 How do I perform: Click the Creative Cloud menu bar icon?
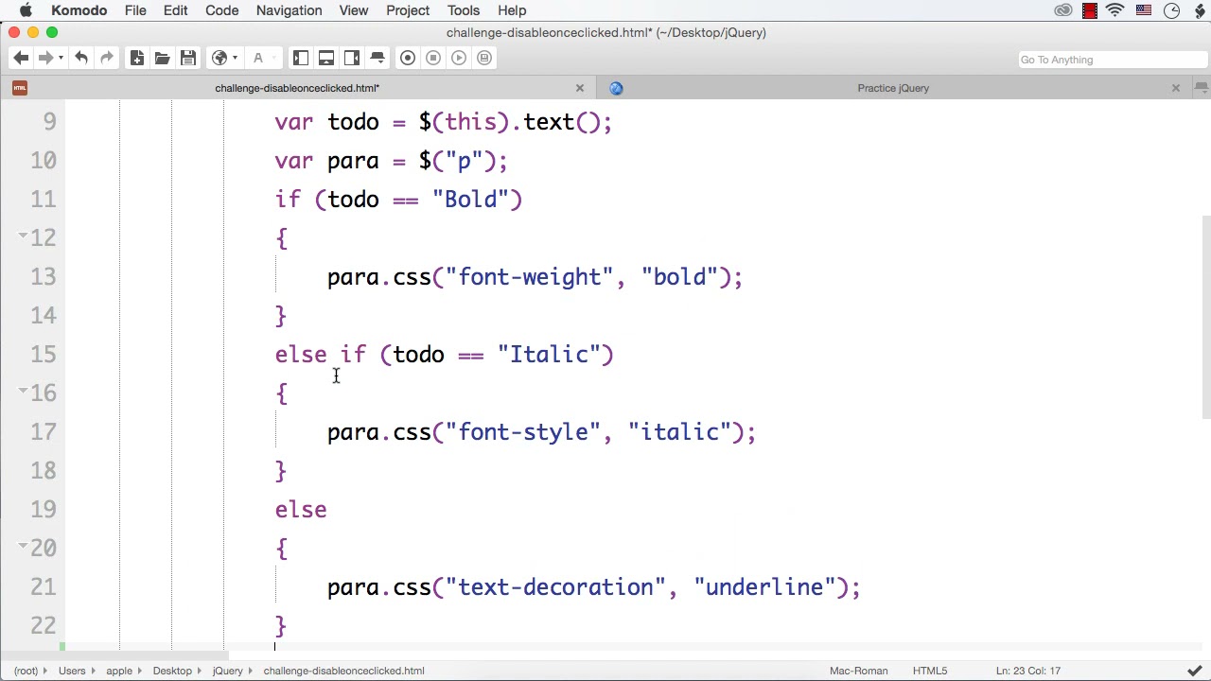coord(1063,10)
